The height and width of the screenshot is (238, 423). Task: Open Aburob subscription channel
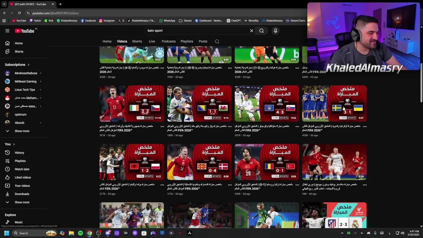pyautogui.click(x=24, y=123)
